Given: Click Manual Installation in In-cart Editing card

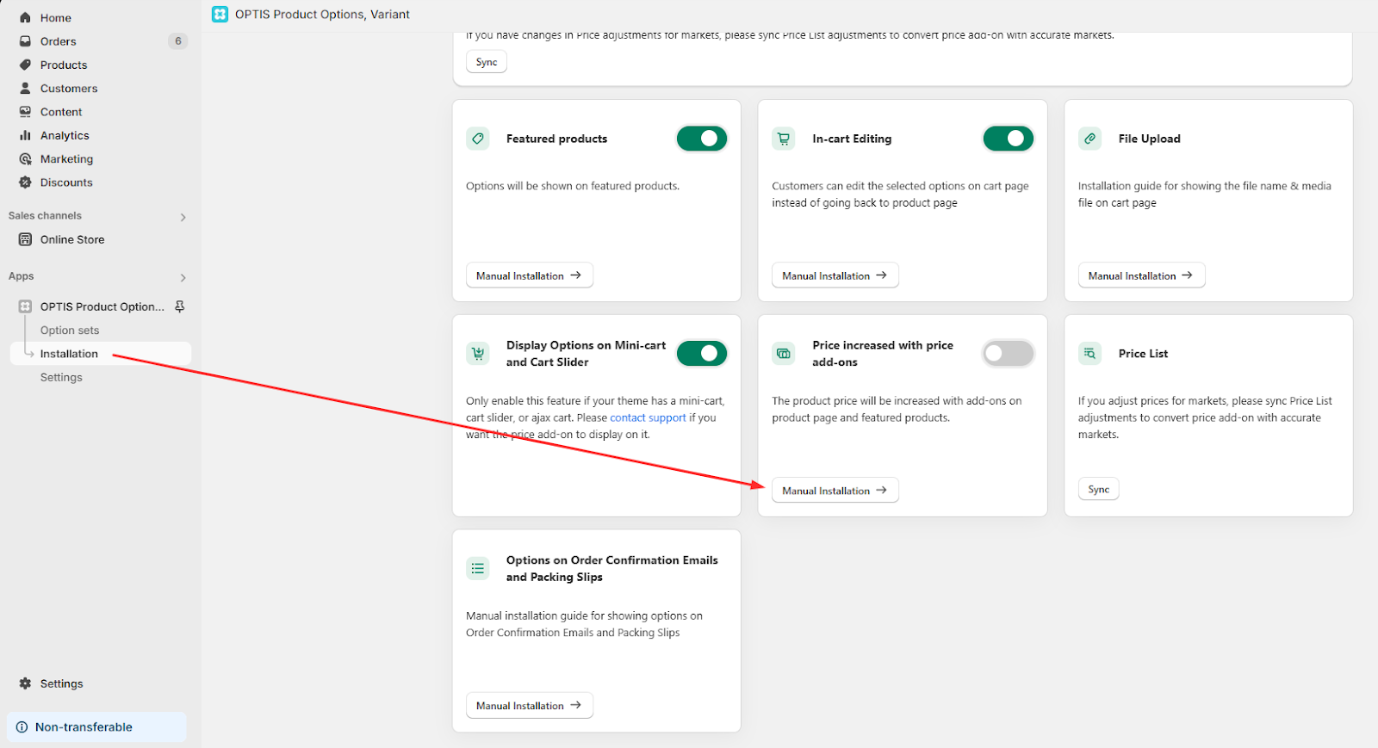Looking at the screenshot, I should tap(835, 275).
